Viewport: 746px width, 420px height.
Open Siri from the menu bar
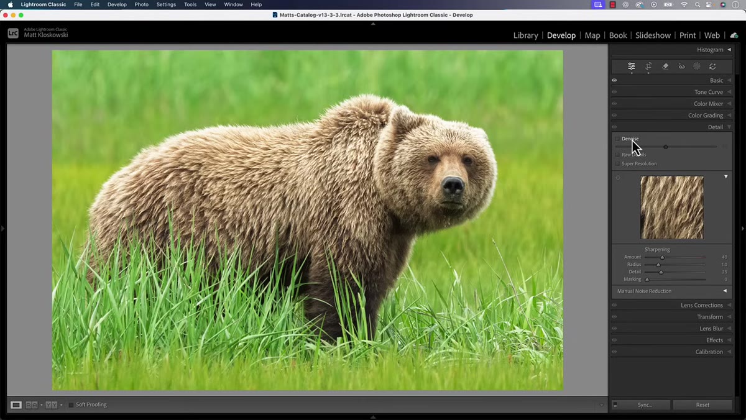pyautogui.click(x=723, y=4)
